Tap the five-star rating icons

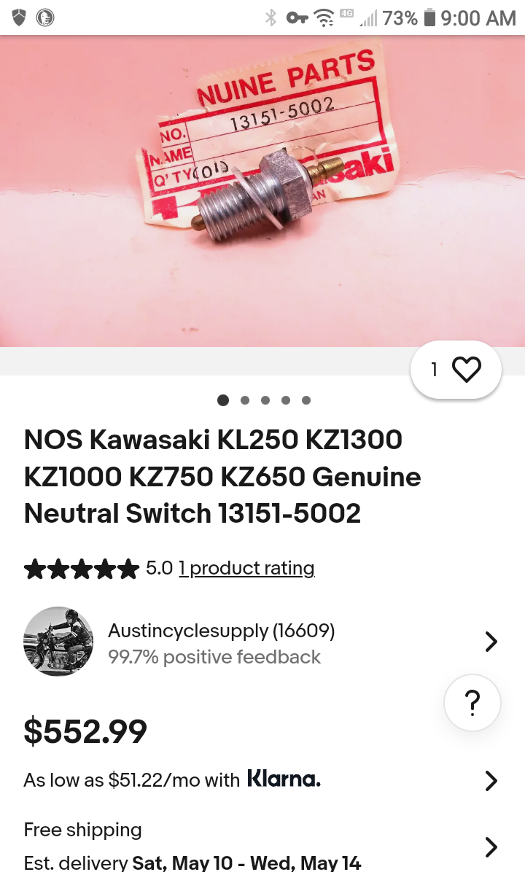[81, 569]
